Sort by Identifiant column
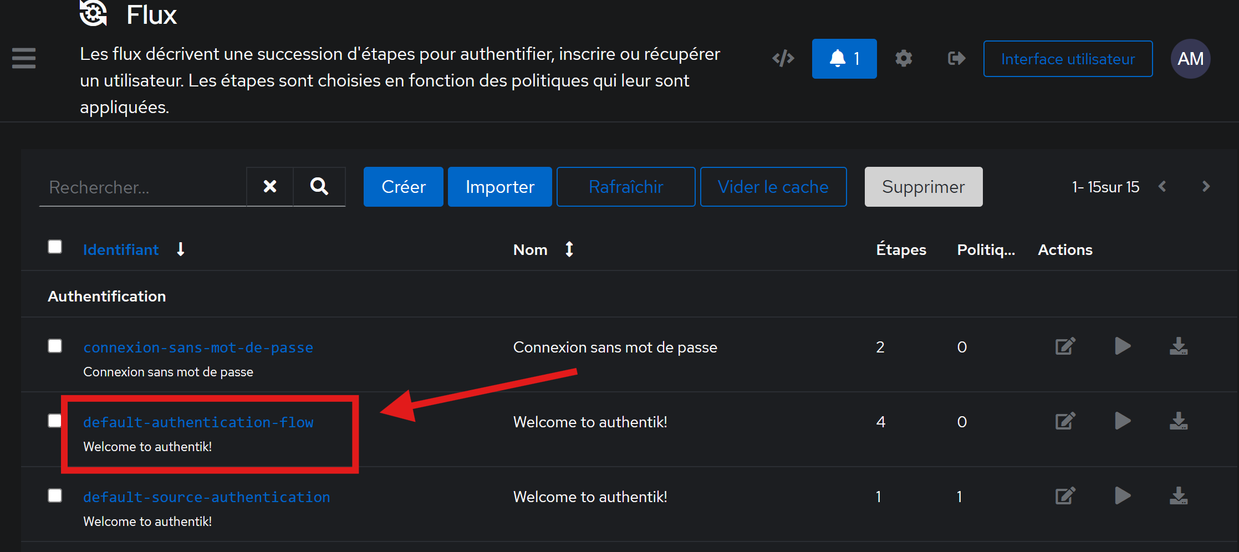The height and width of the screenshot is (552, 1239). point(121,250)
